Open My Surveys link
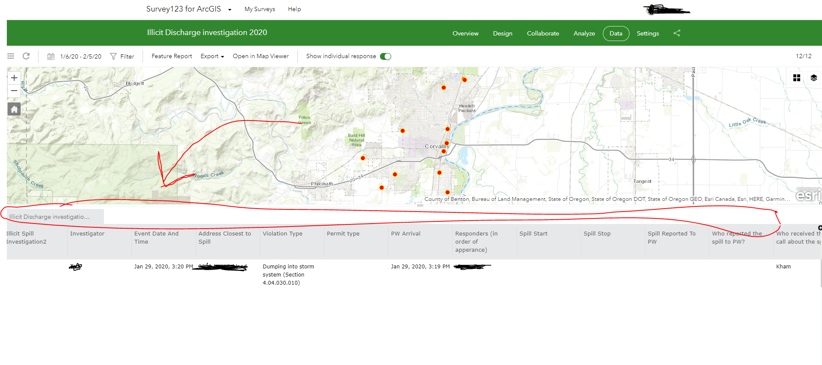 point(260,9)
